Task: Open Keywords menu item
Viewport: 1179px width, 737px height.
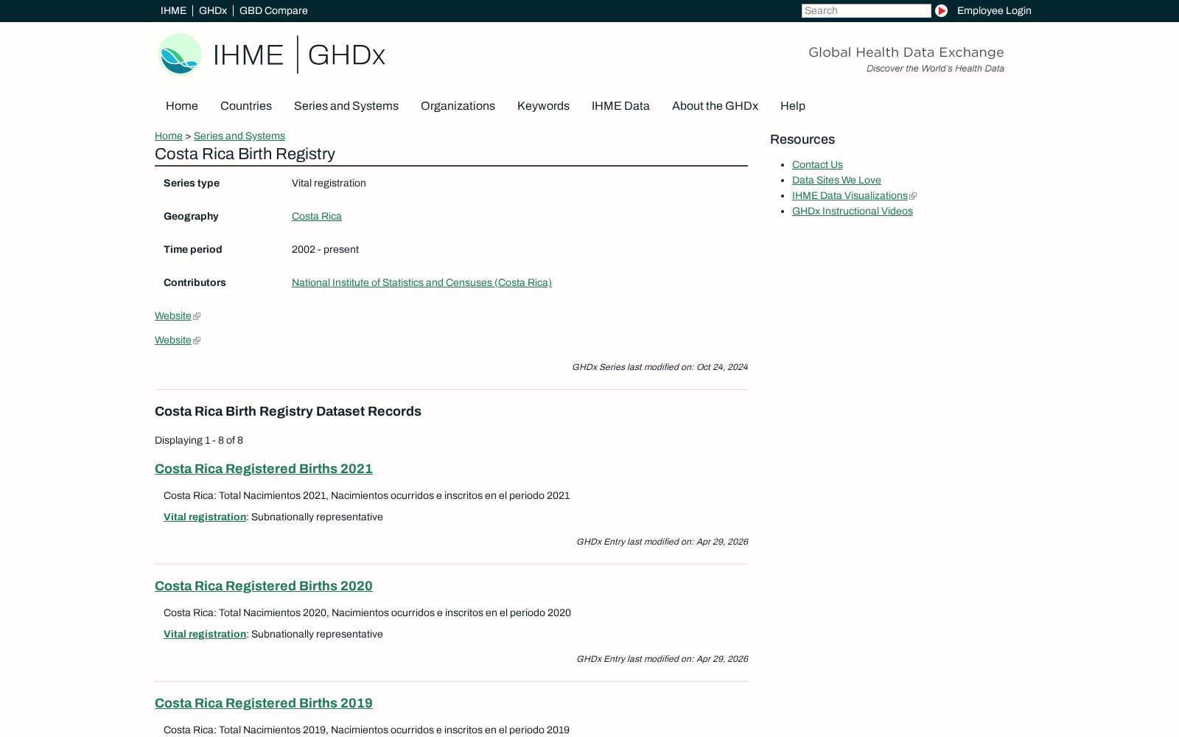Action: [543, 106]
